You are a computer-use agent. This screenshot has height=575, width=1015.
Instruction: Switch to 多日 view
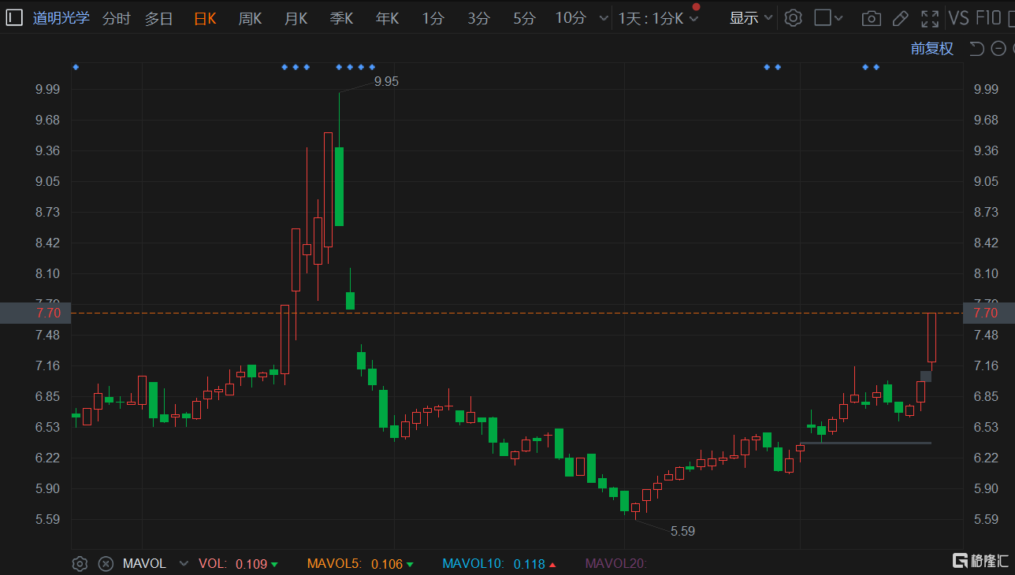point(158,18)
